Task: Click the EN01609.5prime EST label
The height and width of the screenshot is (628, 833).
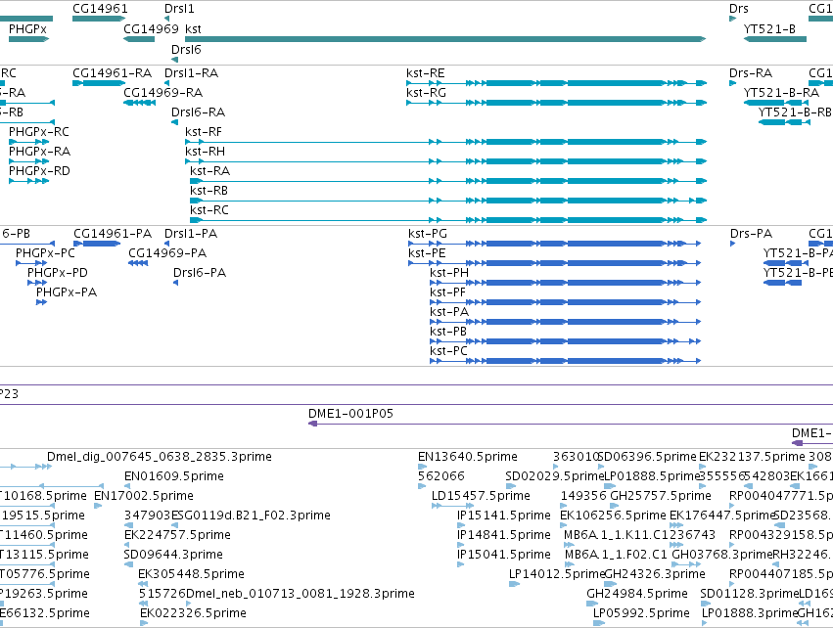Action: pyautogui.click(x=174, y=476)
